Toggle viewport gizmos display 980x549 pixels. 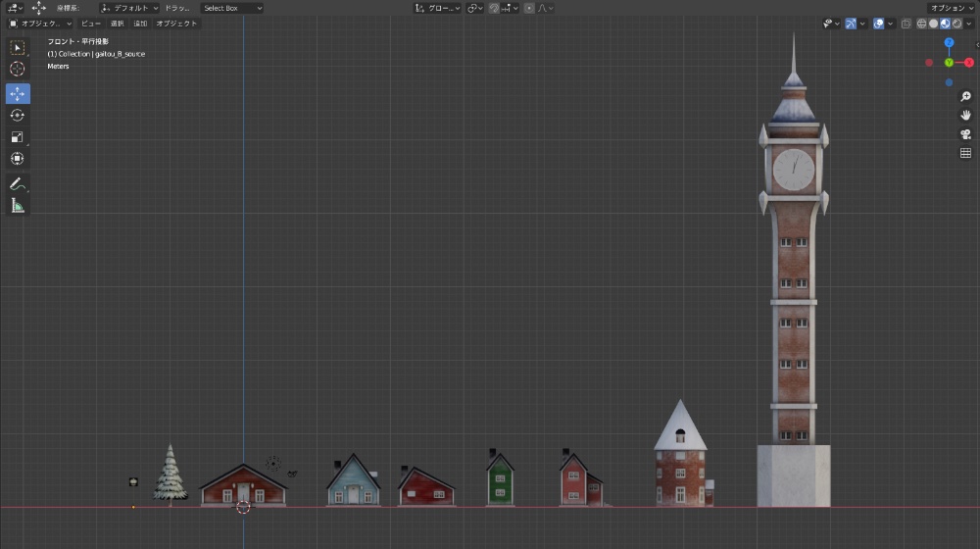851,24
